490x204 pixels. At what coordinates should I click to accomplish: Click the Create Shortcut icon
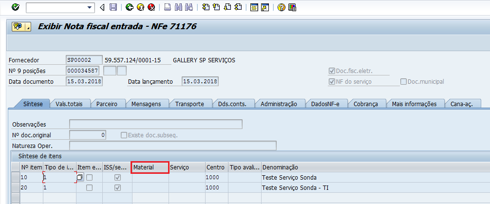[x=265, y=7]
